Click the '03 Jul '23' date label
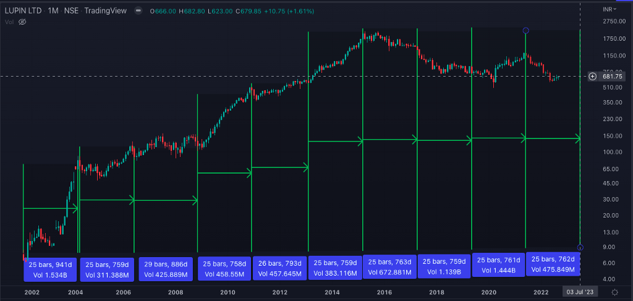633x301 pixels. click(x=580, y=292)
